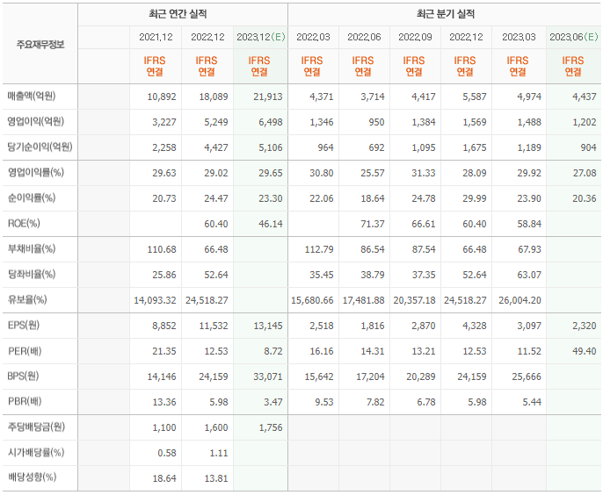The image size is (603, 495).
Task: Select the 2022.03 quarterly column header
Action: tap(313, 37)
